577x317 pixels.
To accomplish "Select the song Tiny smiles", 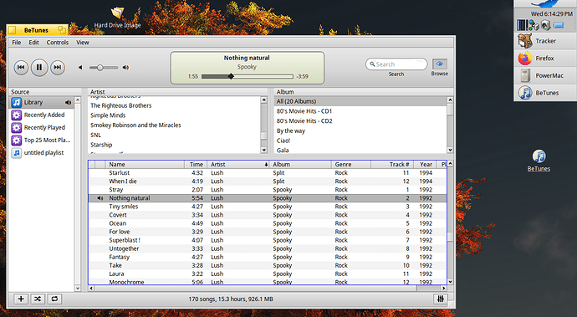I will (268, 207).
